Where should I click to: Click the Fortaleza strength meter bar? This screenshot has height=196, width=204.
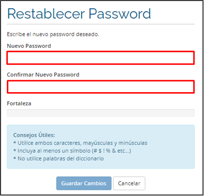point(101,113)
